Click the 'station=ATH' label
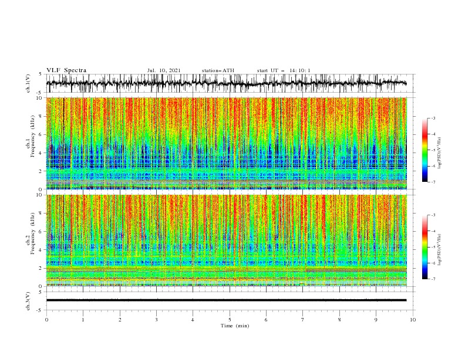Screen dimensions: 465x359 click(218, 70)
